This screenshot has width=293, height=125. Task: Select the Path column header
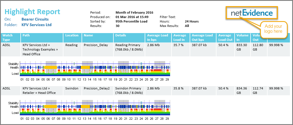(42, 38)
